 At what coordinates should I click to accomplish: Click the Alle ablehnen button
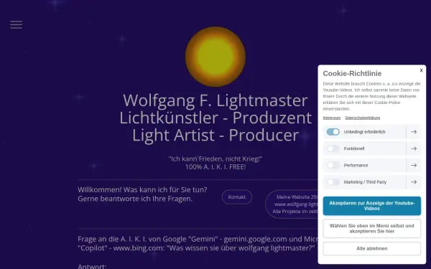371,248
